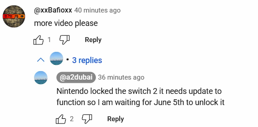Click small avatar beside "3 replies"

click(x=56, y=58)
